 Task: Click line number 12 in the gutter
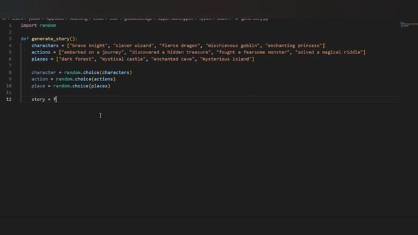coord(8,99)
